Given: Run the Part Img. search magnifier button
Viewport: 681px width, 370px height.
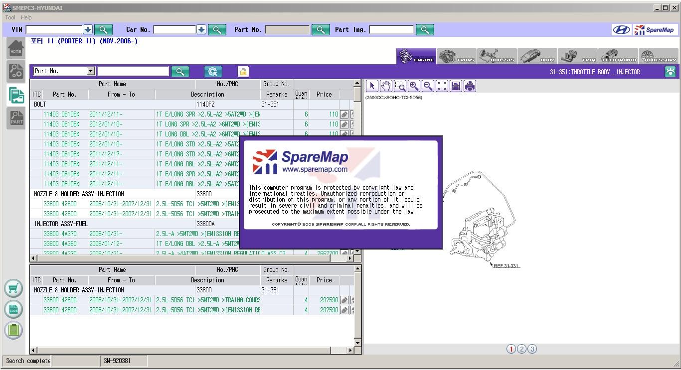Looking at the screenshot, I should pyautogui.click(x=424, y=30).
